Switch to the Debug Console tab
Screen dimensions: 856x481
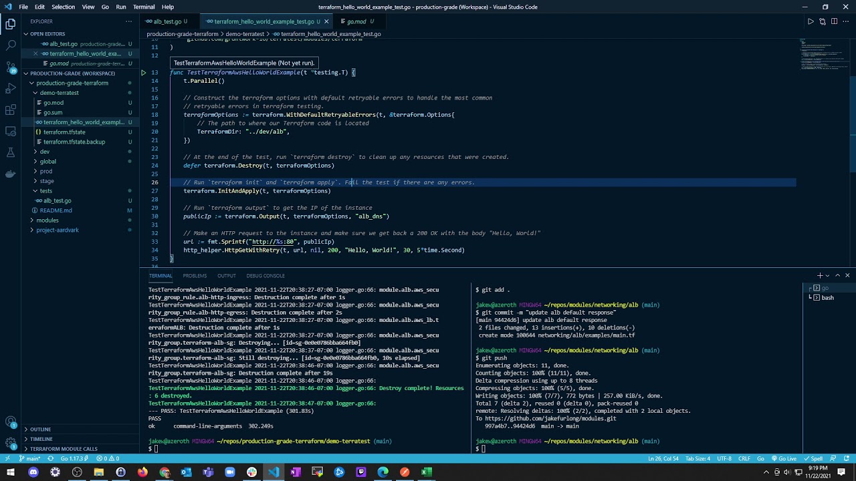[x=265, y=275]
